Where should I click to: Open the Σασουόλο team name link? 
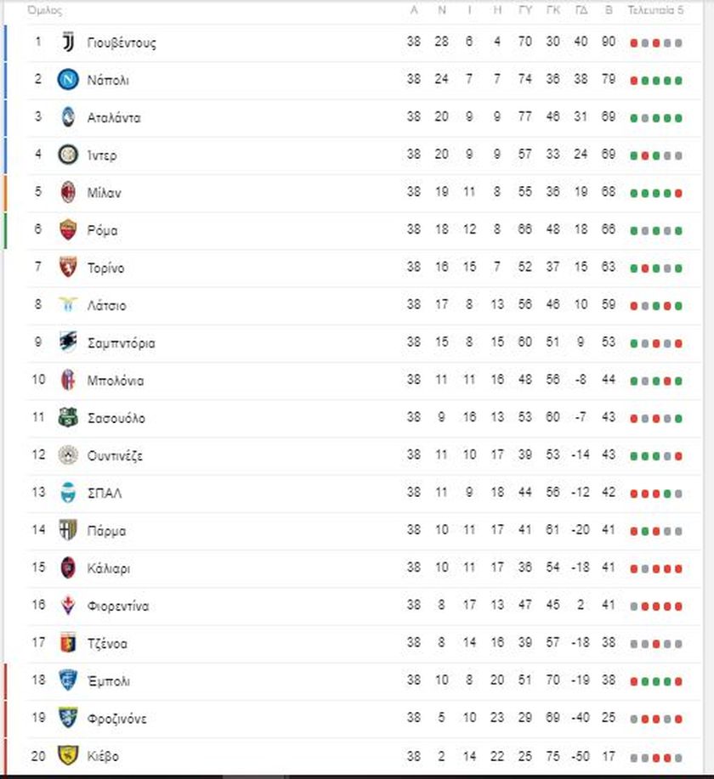click(x=116, y=418)
